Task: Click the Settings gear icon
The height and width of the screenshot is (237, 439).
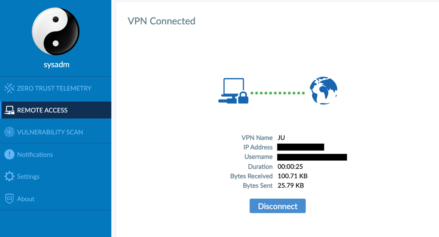Action: (x=9, y=176)
